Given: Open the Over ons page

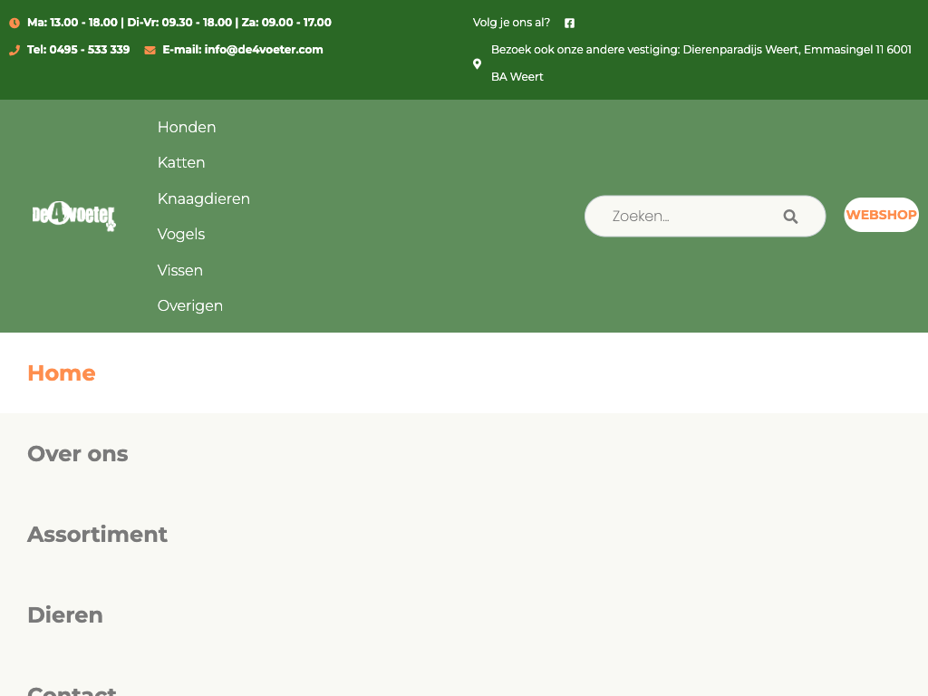Looking at the screenshot, I should coord(78,454).
